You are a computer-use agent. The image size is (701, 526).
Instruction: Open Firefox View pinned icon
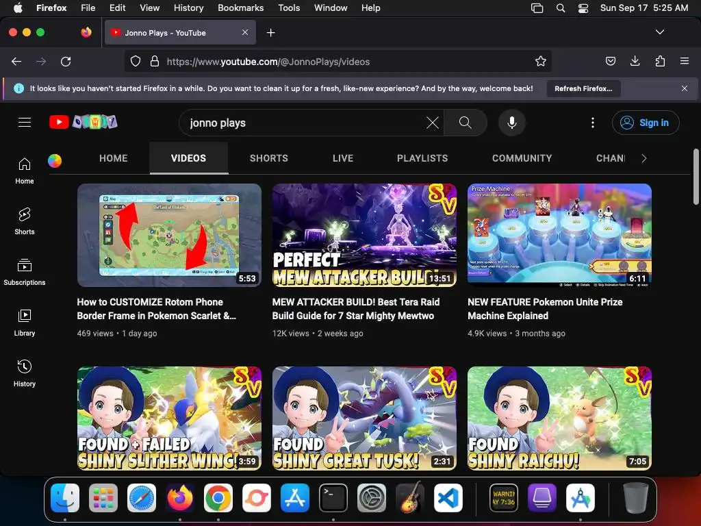[86, 32]
